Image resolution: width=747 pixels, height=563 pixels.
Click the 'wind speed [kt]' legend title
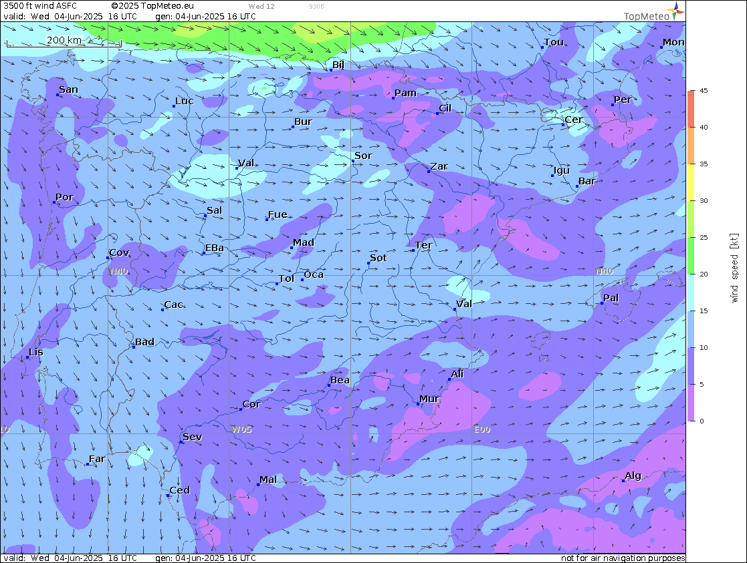734,268
